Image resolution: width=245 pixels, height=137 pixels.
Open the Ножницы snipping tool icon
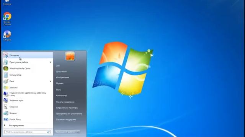tap(6, 55)
